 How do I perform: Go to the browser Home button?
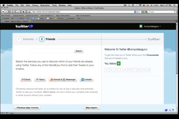23,12
